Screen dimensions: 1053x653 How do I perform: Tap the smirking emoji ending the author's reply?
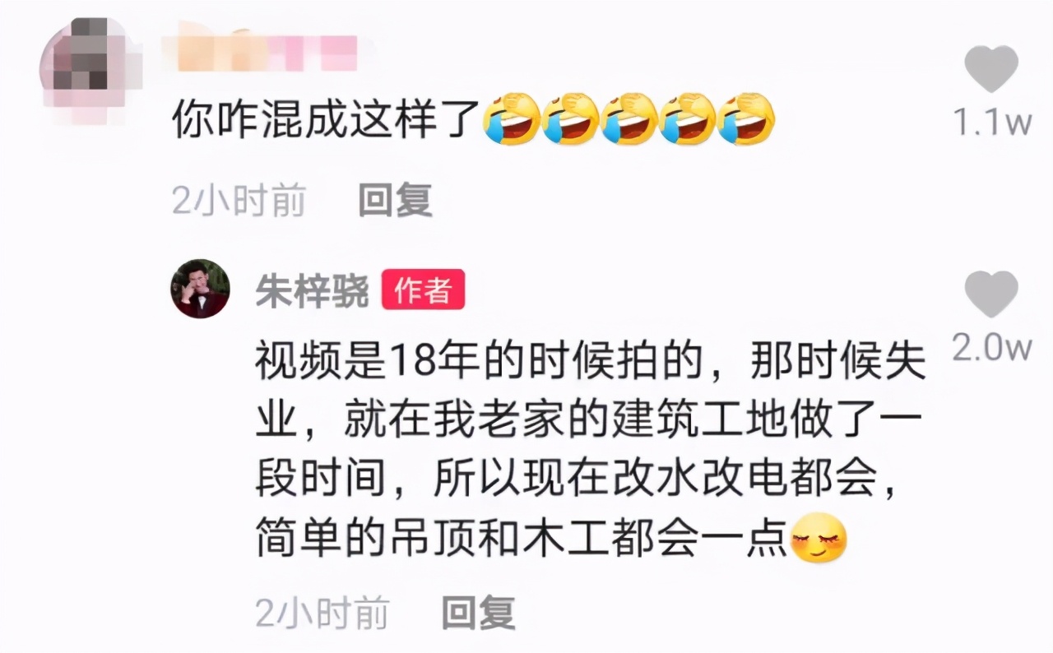[819, 538]
